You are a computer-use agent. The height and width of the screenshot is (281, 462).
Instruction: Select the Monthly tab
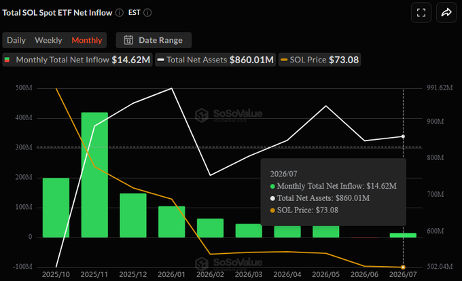click(87, 40)
